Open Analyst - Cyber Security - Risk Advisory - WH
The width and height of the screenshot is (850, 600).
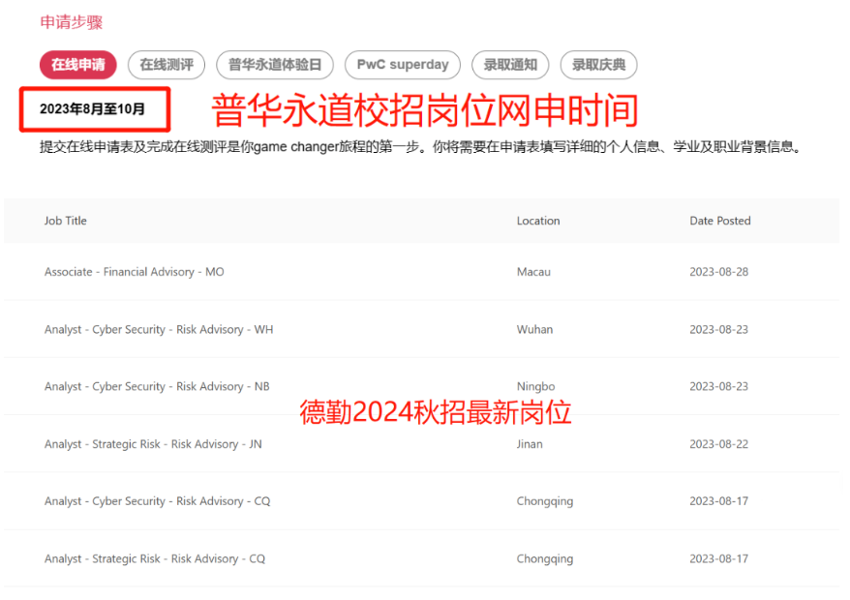[x=159, y=330]
